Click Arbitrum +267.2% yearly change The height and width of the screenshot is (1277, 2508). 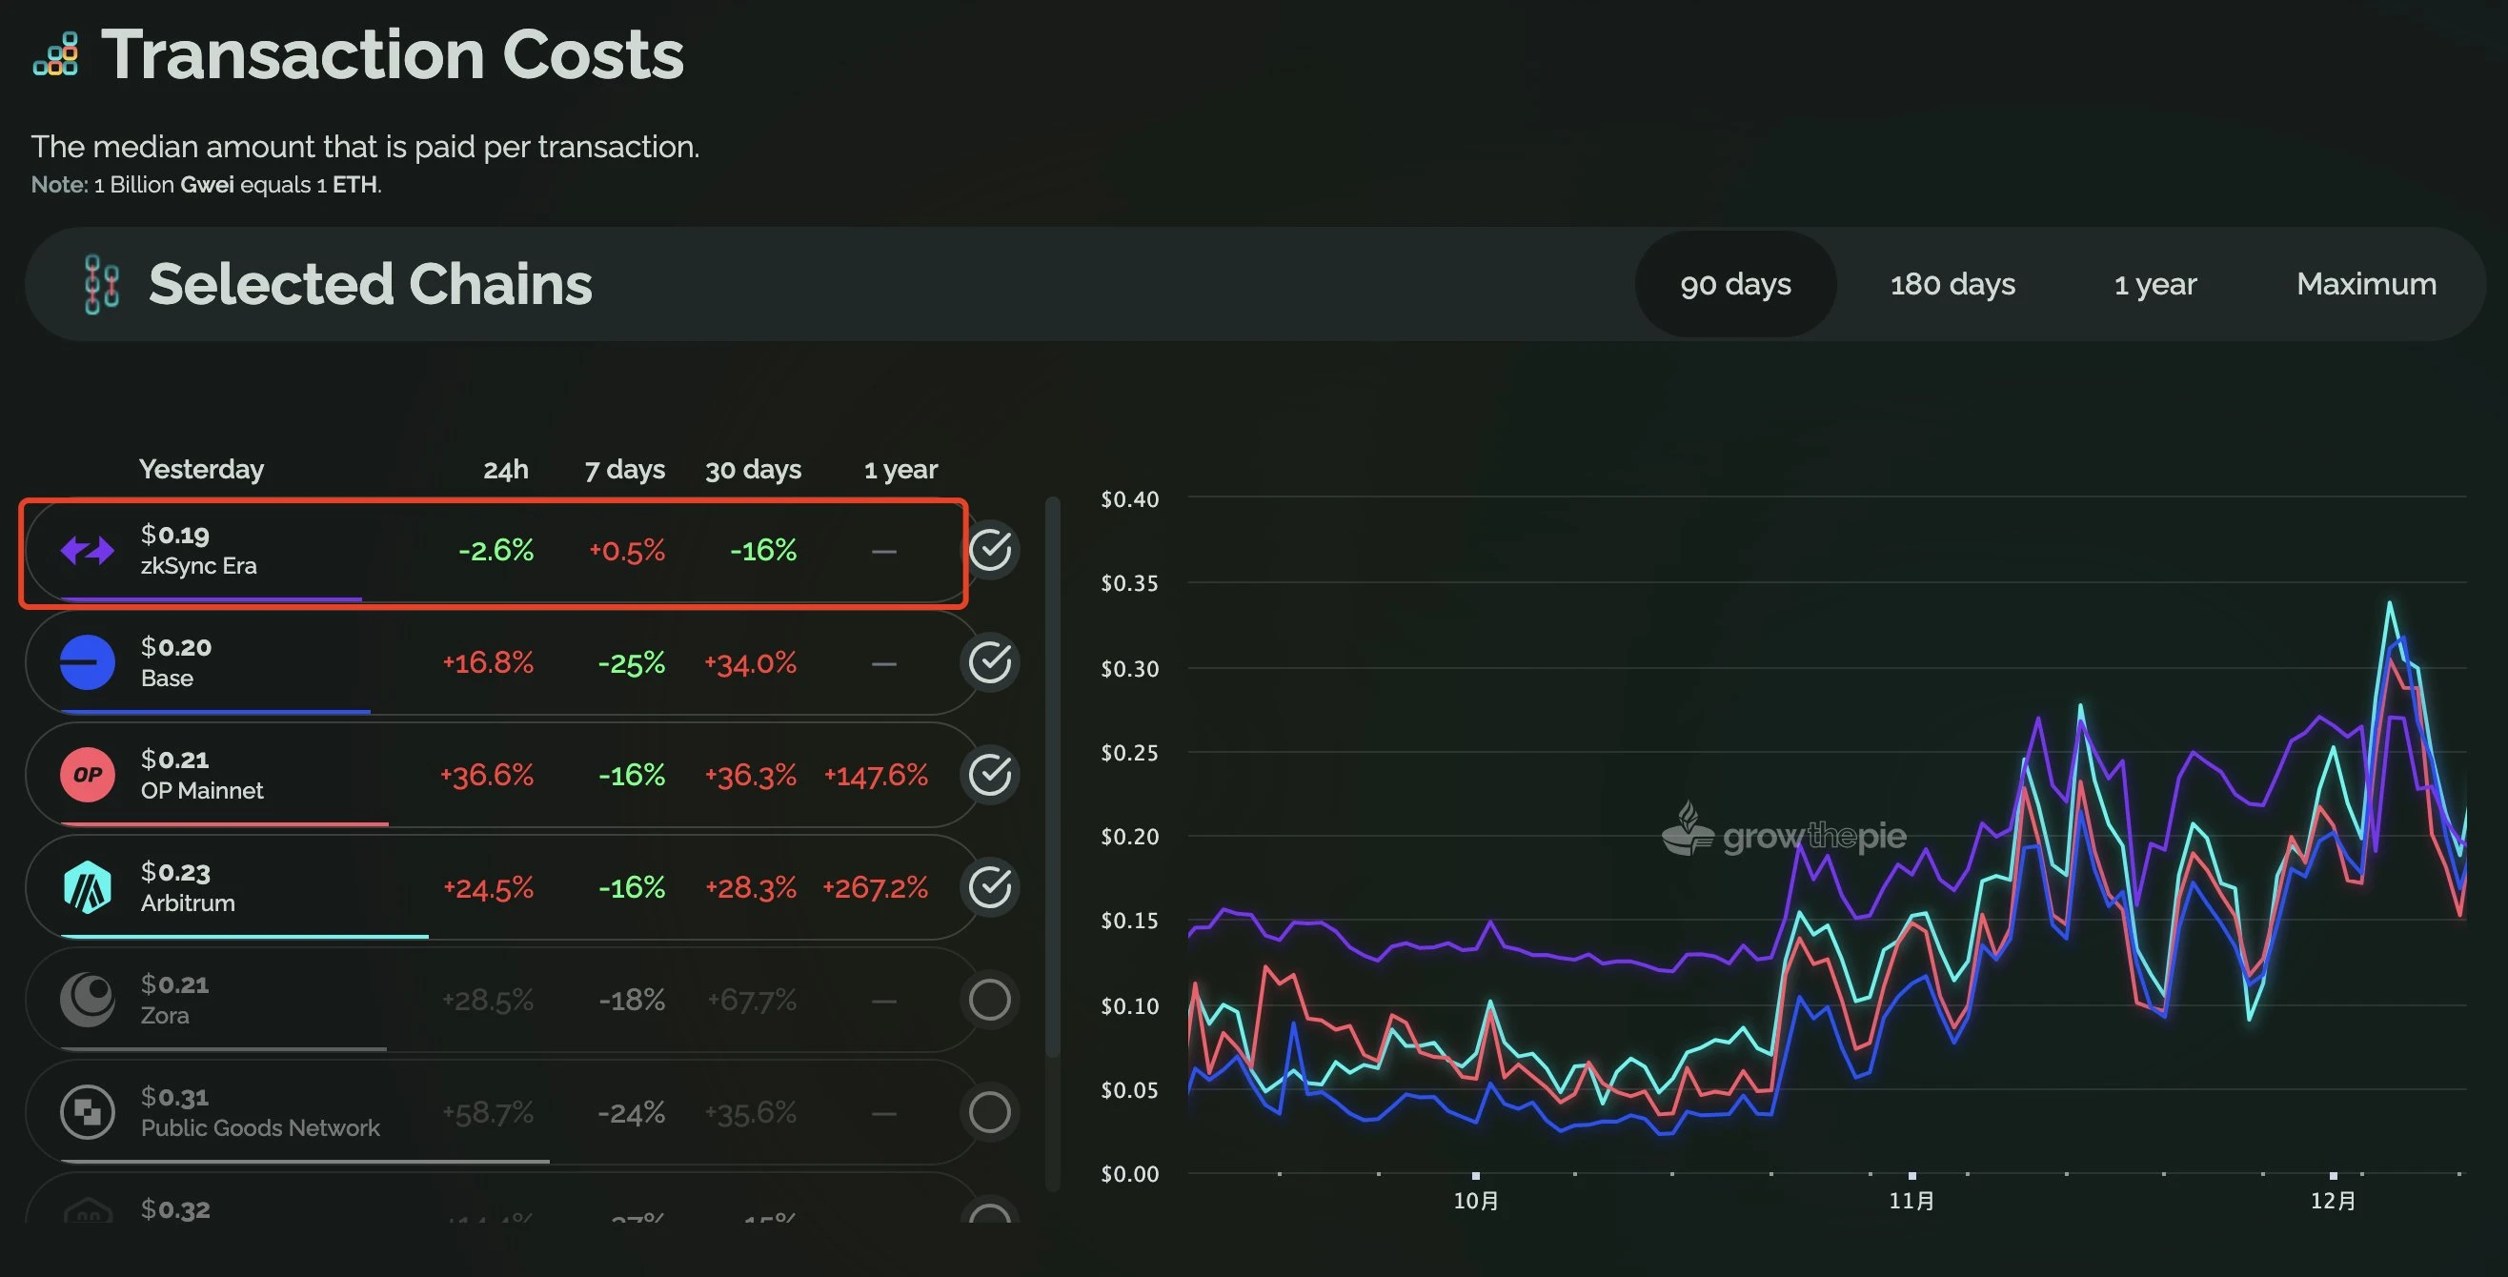(x=876, y=887)
